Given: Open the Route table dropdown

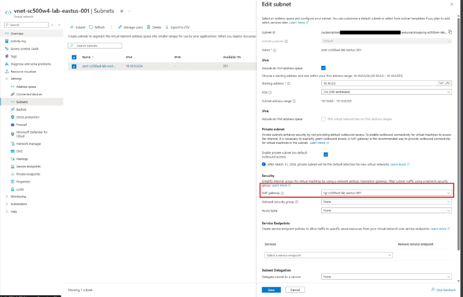Looking at the screenshot, I should pos(386,210).
